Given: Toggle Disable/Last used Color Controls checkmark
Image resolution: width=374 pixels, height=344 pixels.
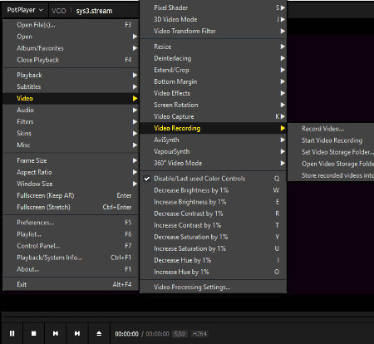Looking at the screenshot, I should (147, 179).
